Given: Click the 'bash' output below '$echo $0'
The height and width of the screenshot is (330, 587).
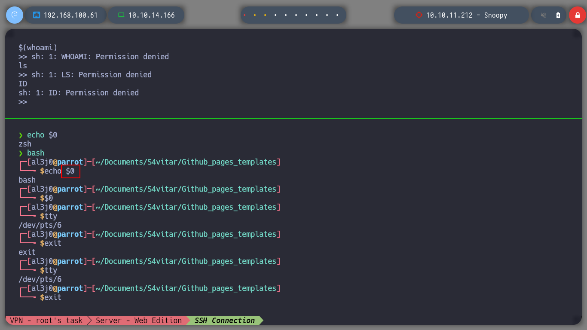Looking at the screenshot, I should pos(27,180).
